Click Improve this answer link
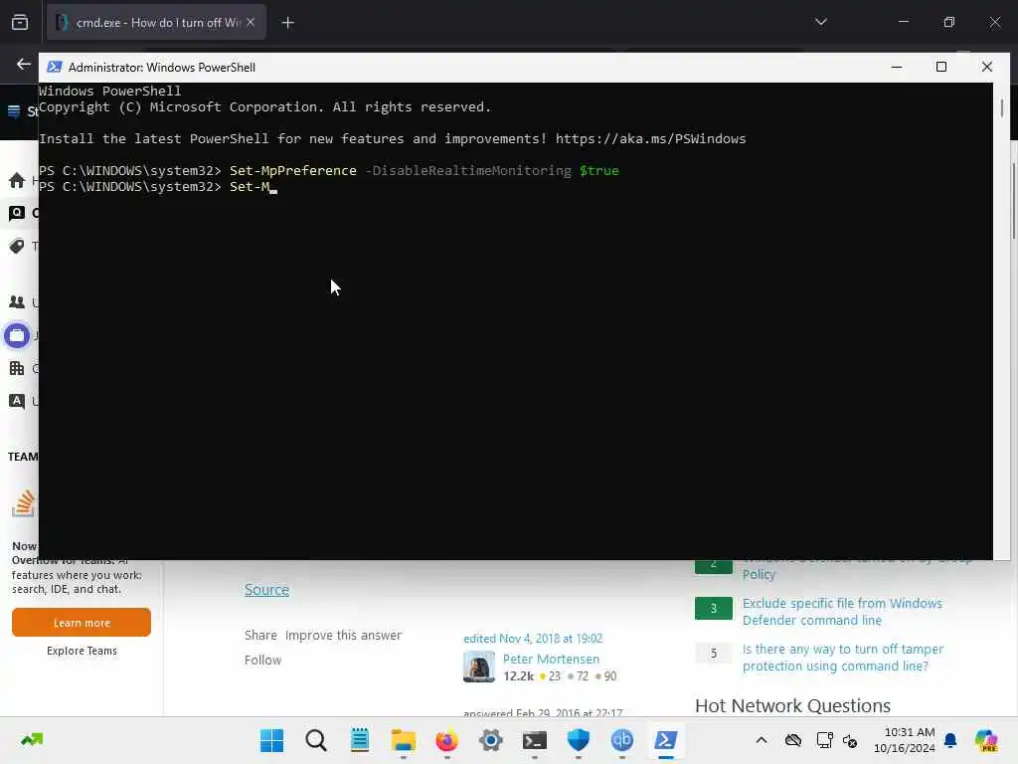1018x764 pixels. [343, 635]
